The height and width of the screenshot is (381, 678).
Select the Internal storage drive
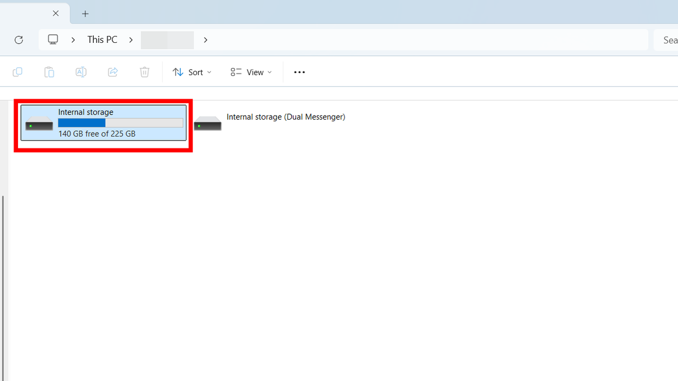(x=103, y=122)
